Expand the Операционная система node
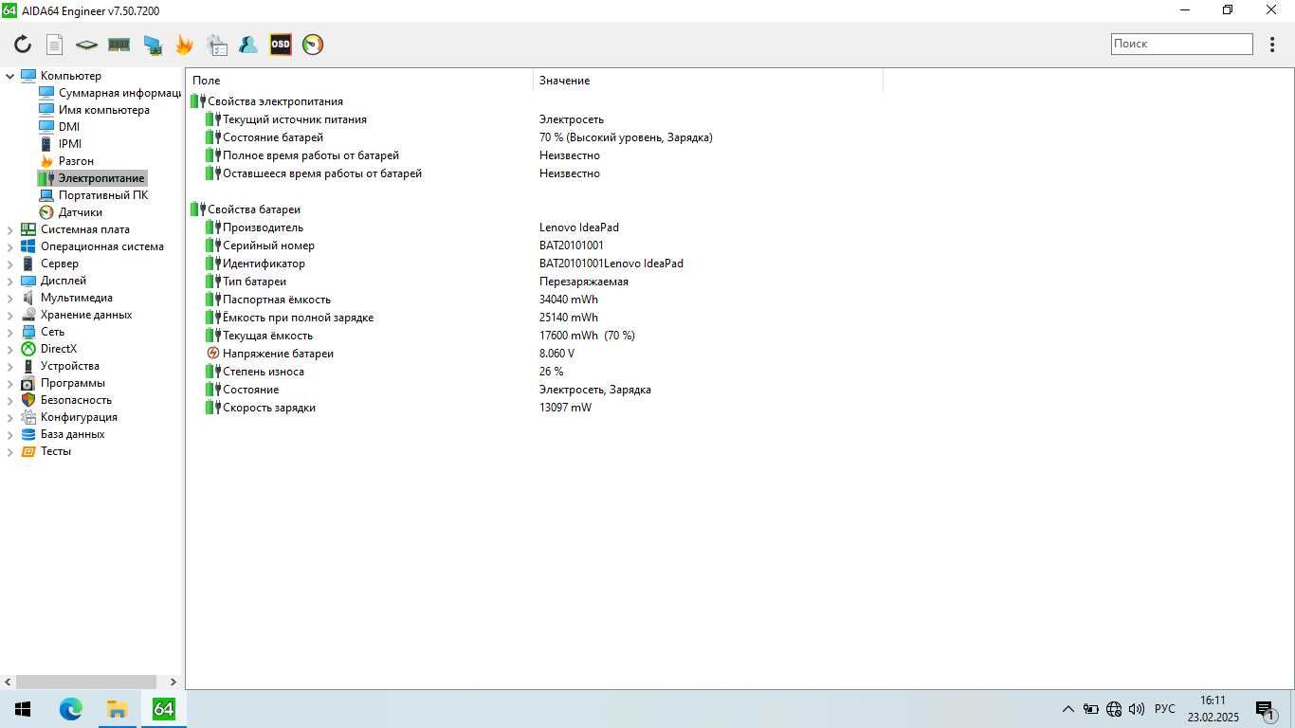This screenshot has width=1295, height=728. [10, 246]
